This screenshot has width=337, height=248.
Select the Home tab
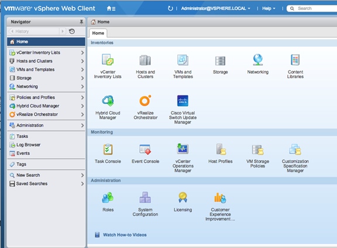tap(98, 33)
